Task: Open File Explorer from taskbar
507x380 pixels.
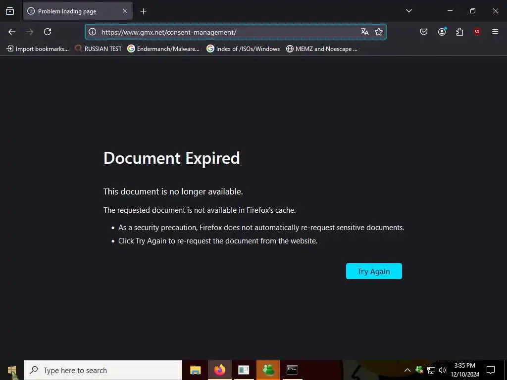Action: 195,370
